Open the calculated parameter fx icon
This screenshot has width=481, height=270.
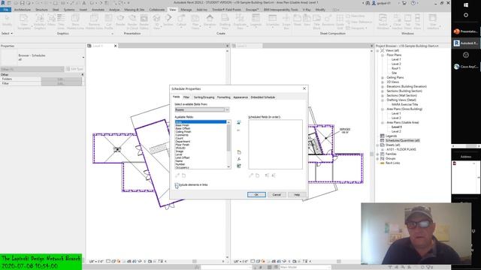[x=239, y=159]
